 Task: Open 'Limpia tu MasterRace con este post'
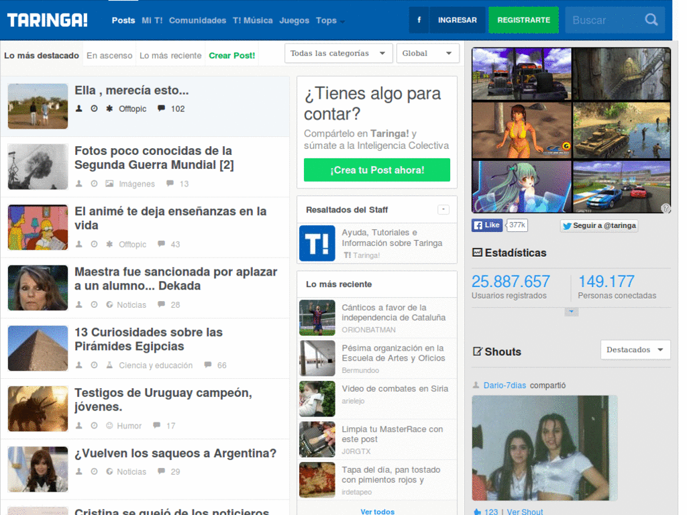pos(392,434)
